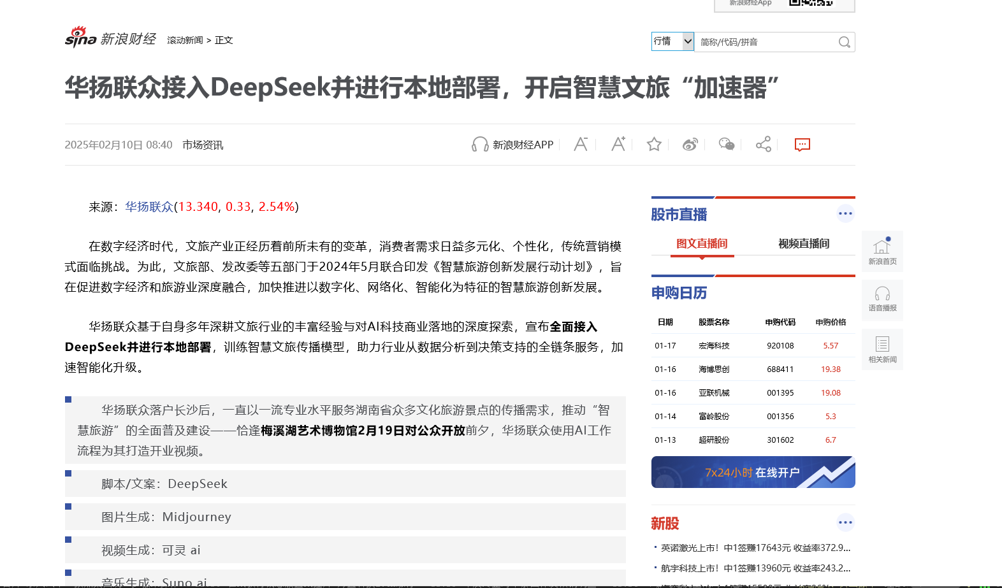Click the 申购价格 column header
The width and height of the screenshot is (1002, 588).
point(831,322)
